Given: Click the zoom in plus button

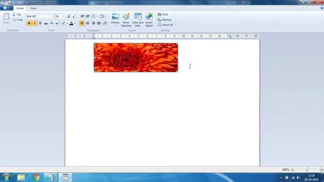Looking at the screenshot, I should [x=321, y=170].
